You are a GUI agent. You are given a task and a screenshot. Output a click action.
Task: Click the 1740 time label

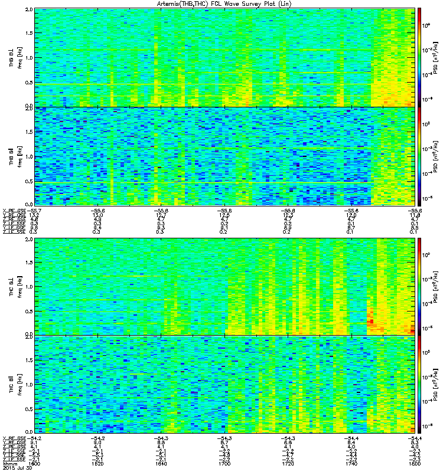tap(351, 464)
